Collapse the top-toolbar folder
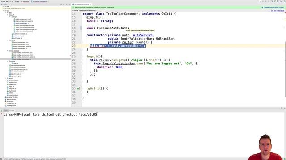The width and height of the screenshot is (286, 160). [8, 51]
